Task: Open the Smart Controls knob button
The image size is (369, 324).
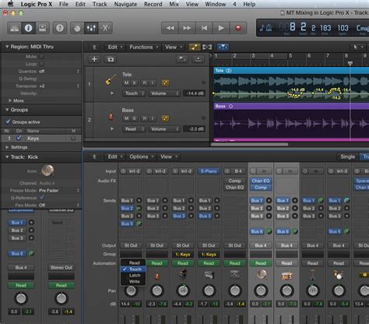Action: [x=77, y=28]
